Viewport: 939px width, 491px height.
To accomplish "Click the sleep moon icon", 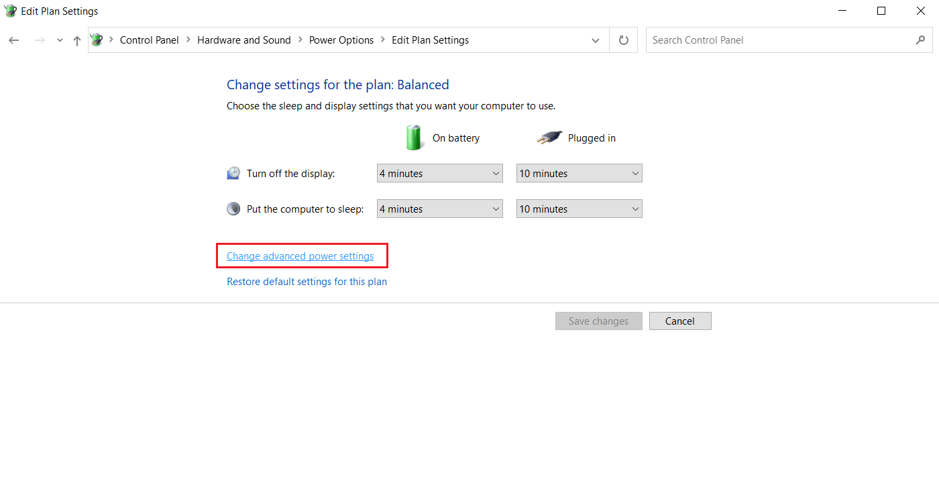I will [233, 209].
